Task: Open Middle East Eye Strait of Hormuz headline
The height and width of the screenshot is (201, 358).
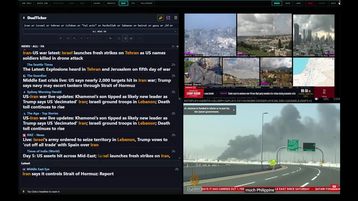Action: coord(68,174)
